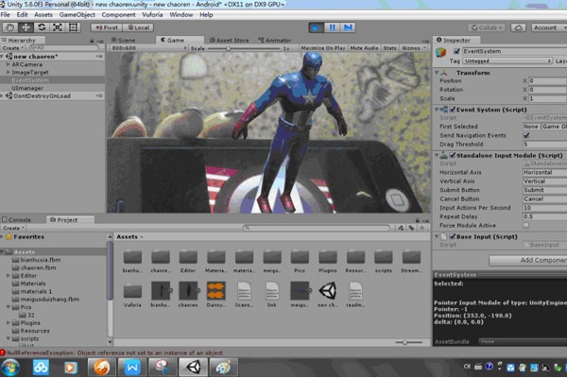Viewport: 567px width, 378px height.
Task: Click the NullReferenceException error message
Action: click(115, 352)
